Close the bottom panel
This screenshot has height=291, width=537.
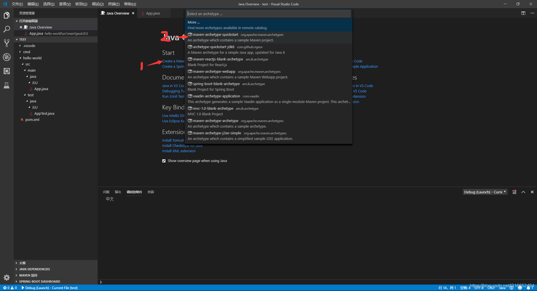pyautogui.click(x=532, y=192)
